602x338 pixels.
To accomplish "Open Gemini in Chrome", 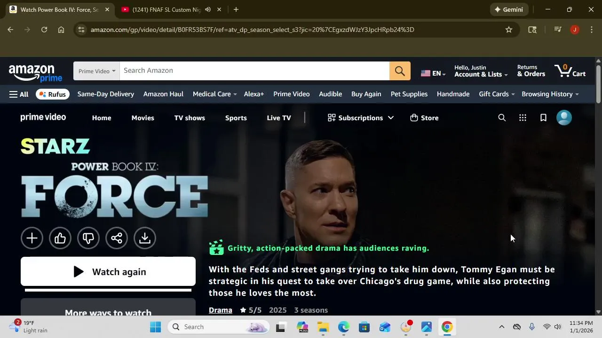I will (509, 9).
